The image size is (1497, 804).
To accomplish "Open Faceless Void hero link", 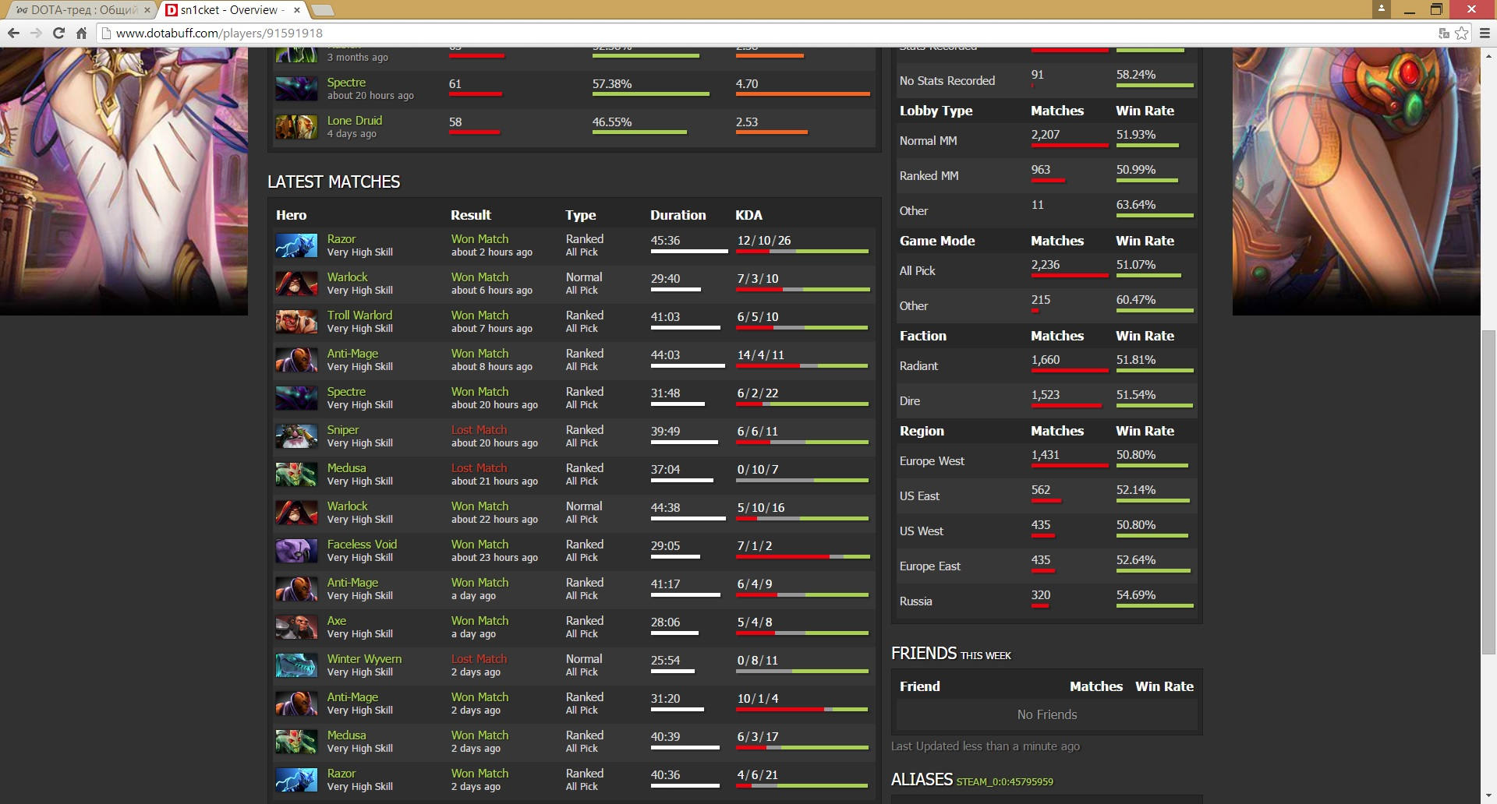I will point(362,545).
